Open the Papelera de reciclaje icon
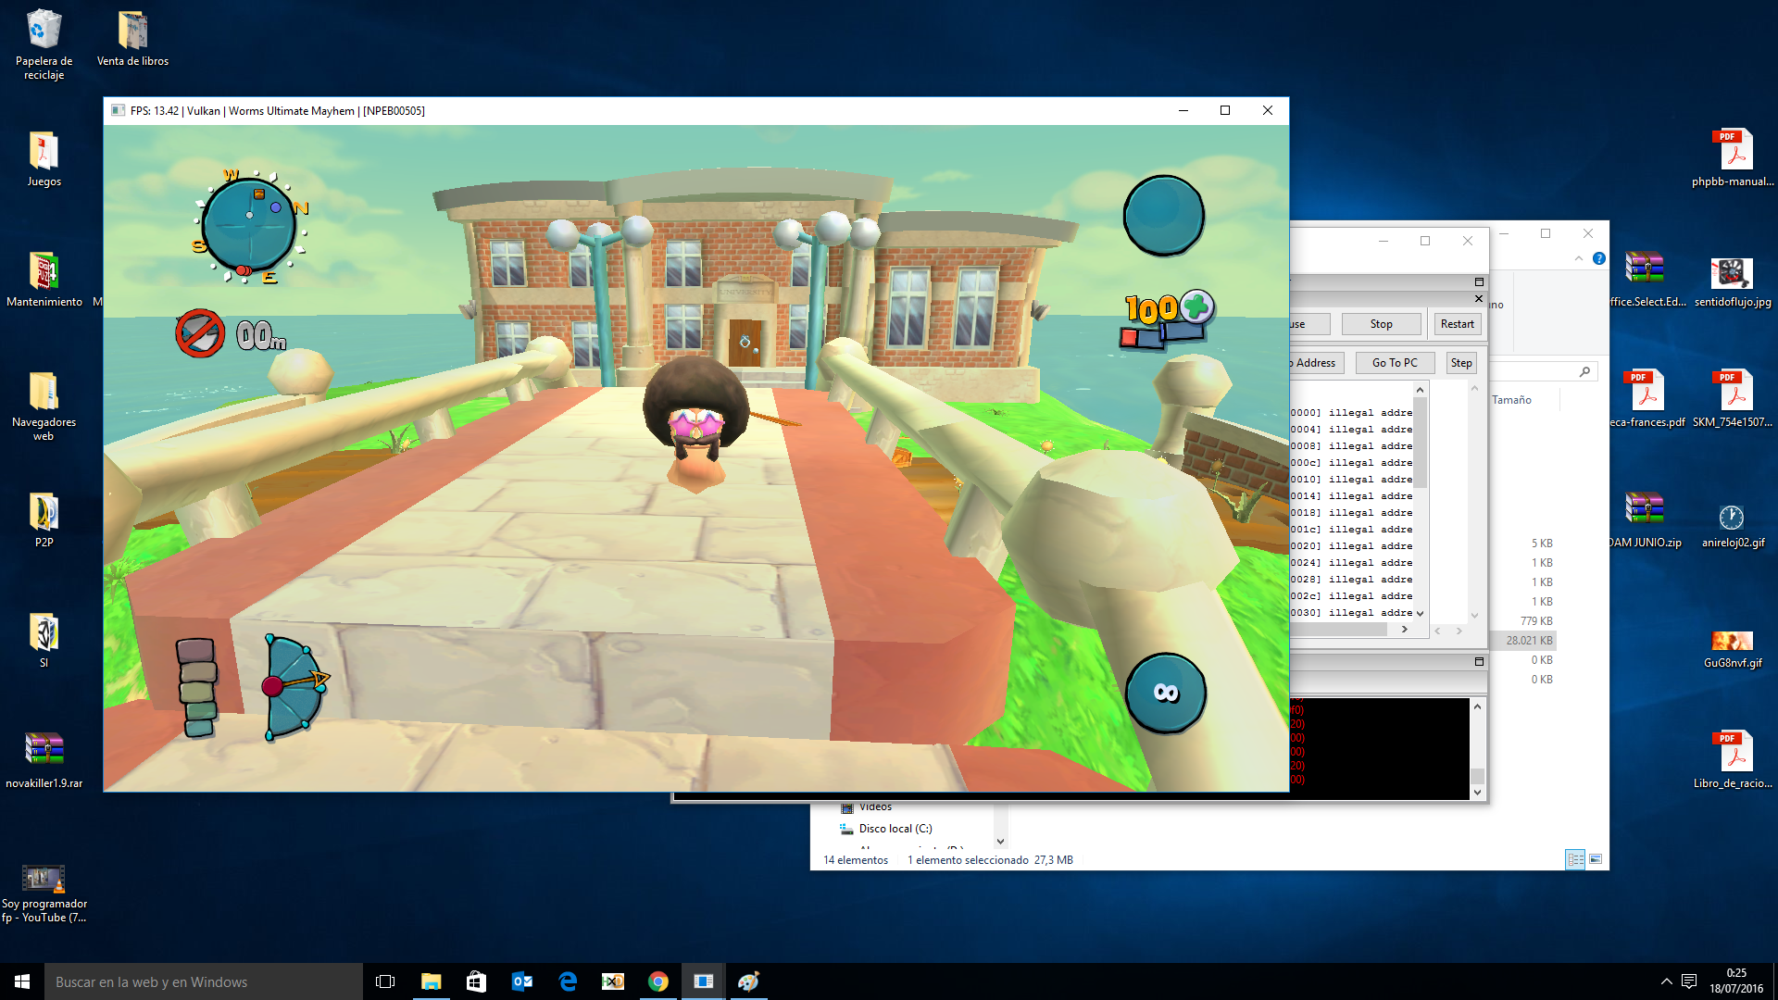Viewport: 1778px width, 1000px height. pyautogui.click(x=44, y=44)
